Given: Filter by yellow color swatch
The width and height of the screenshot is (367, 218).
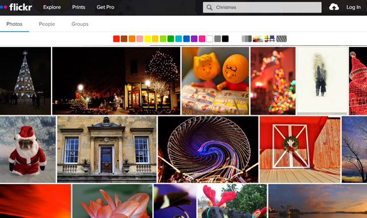Looking at the screenshot, I should [147, 38].
